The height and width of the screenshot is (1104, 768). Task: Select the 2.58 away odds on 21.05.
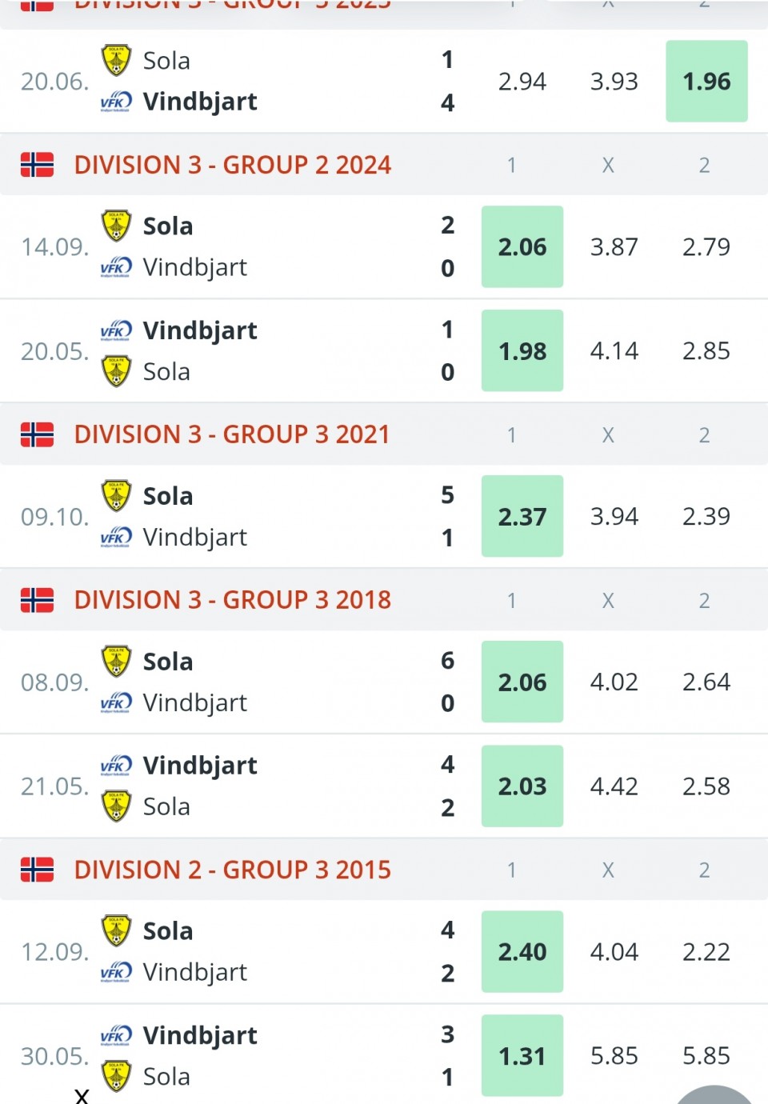tap(706, 786)
